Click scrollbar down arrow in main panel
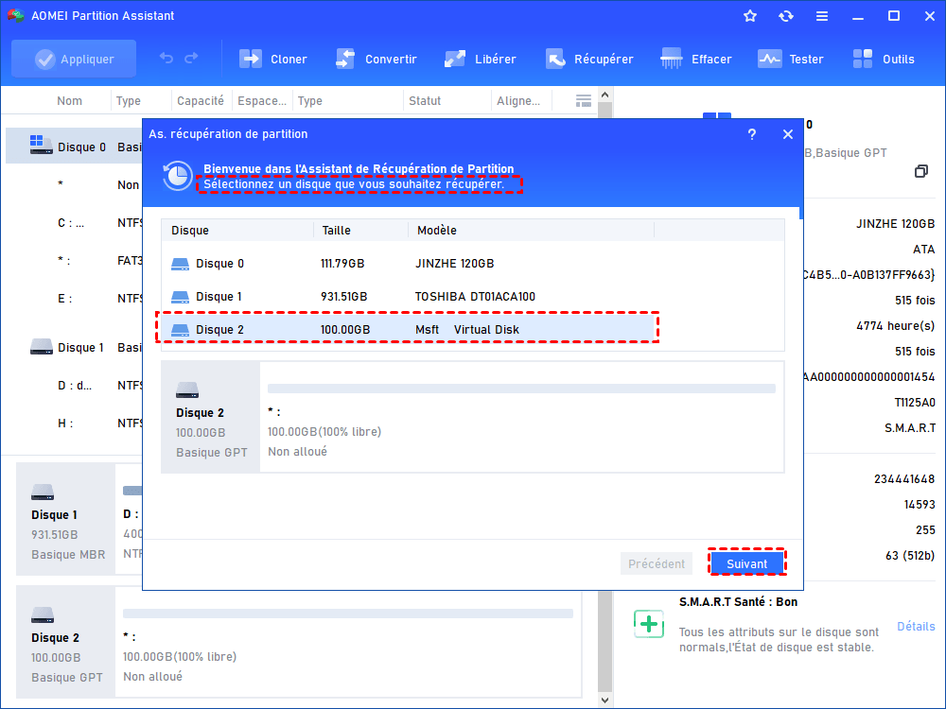This screenshot has height=709, width=946. tap(605, 700)
